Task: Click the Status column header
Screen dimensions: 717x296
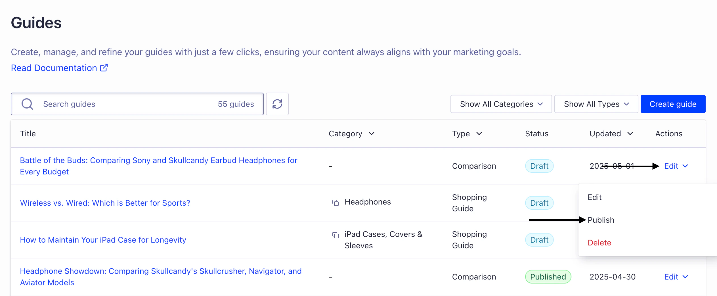Action: pos(536,134)
